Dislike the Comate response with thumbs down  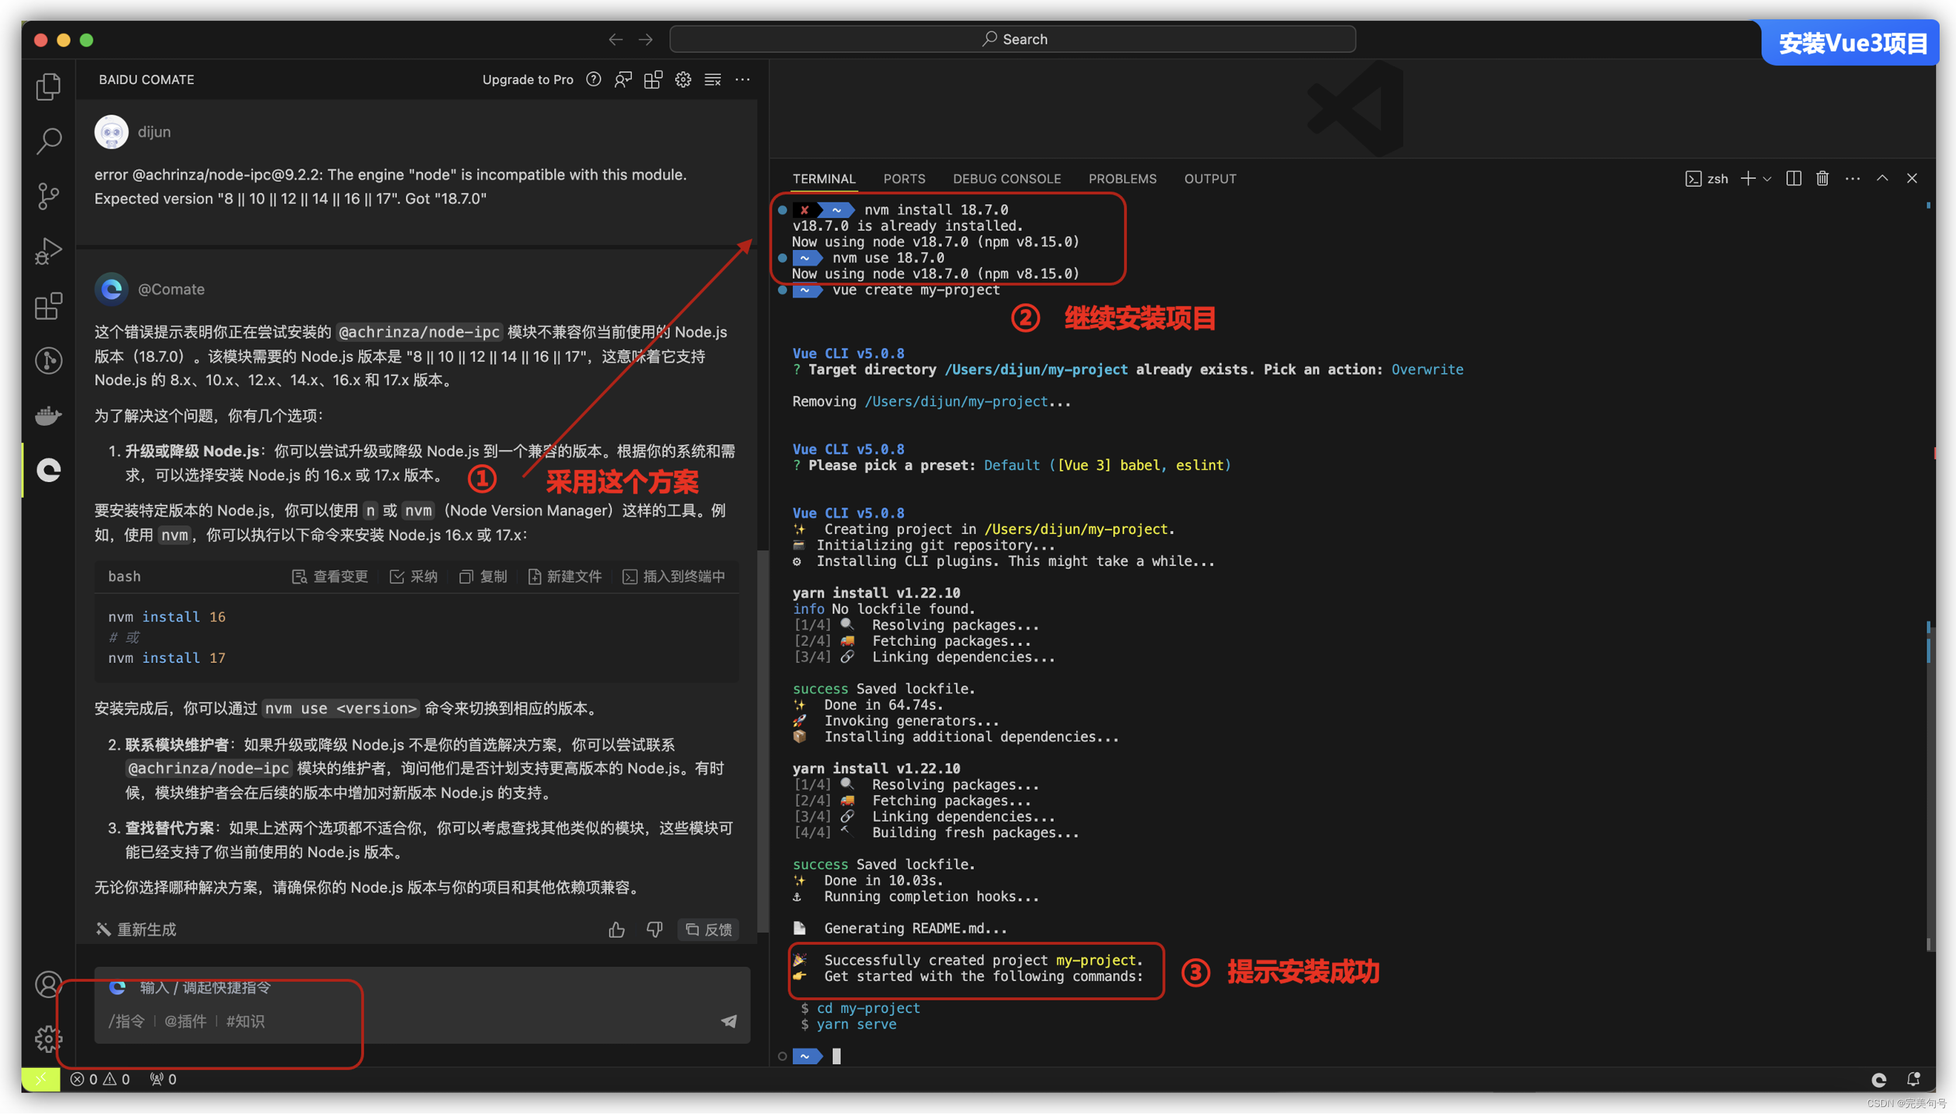click(x=654, y=930)
